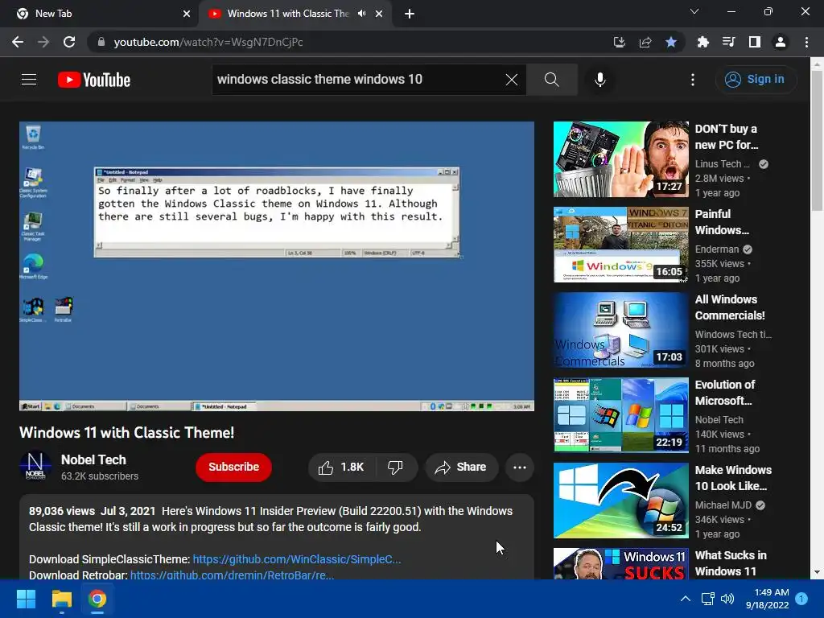824x618 pixels.
Task: Like the video (1.8K)
Action: tap(341, 468)
